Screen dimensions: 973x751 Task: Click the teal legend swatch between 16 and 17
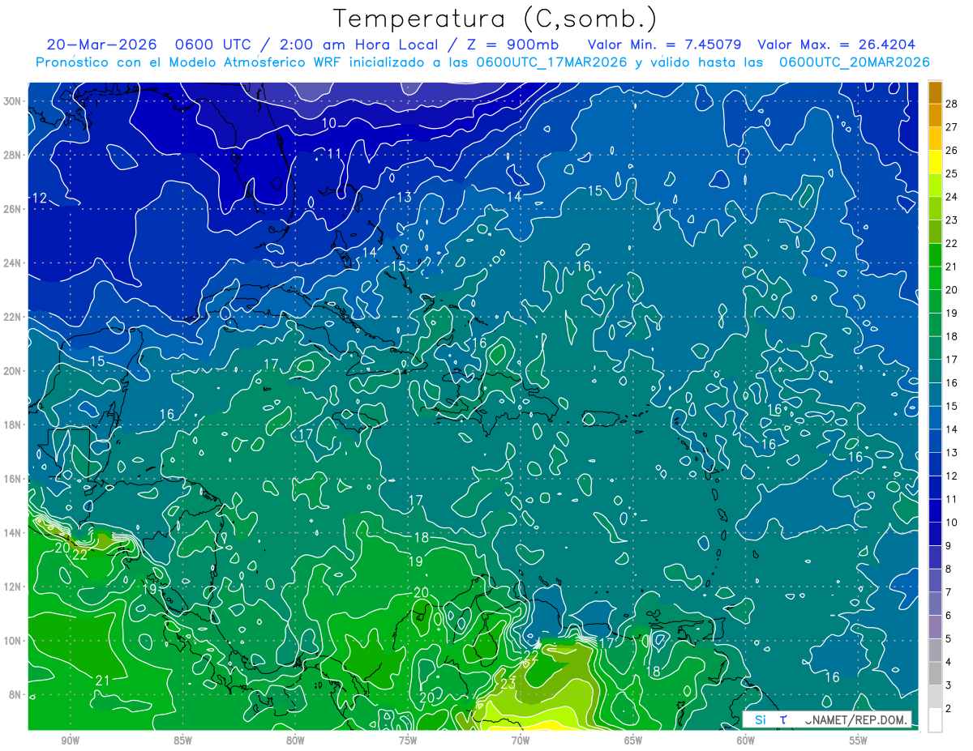click(935, 371)
